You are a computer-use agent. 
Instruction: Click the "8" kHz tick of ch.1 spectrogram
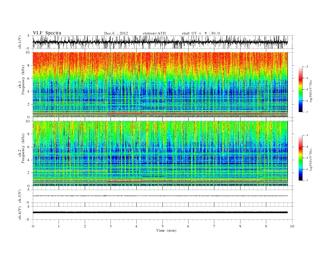point(29,66)
